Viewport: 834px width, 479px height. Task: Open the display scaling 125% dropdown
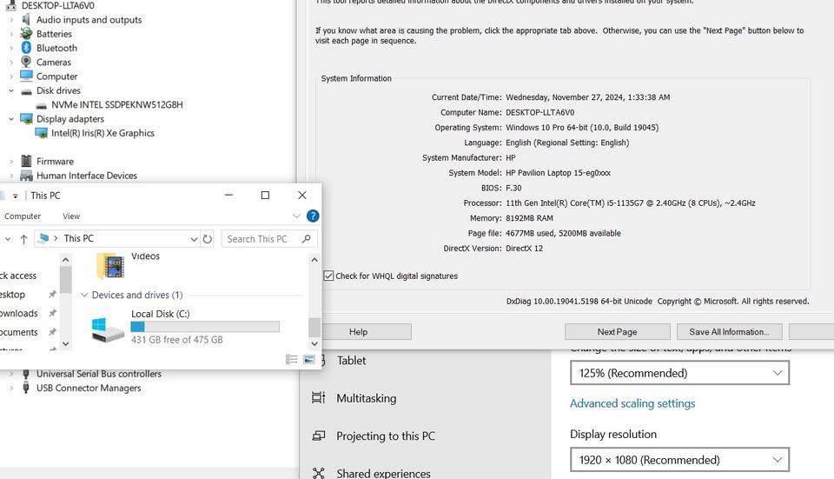tap(678, 373)
